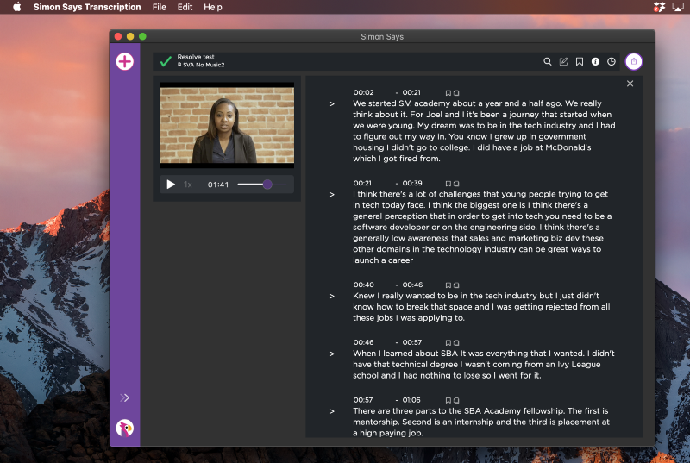
Task: Click the 'Resolve test' project title
Action: click(196, 57)
